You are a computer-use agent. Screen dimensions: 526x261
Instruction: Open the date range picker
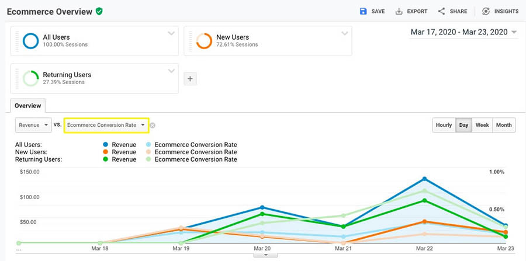(x=464, y=32)
